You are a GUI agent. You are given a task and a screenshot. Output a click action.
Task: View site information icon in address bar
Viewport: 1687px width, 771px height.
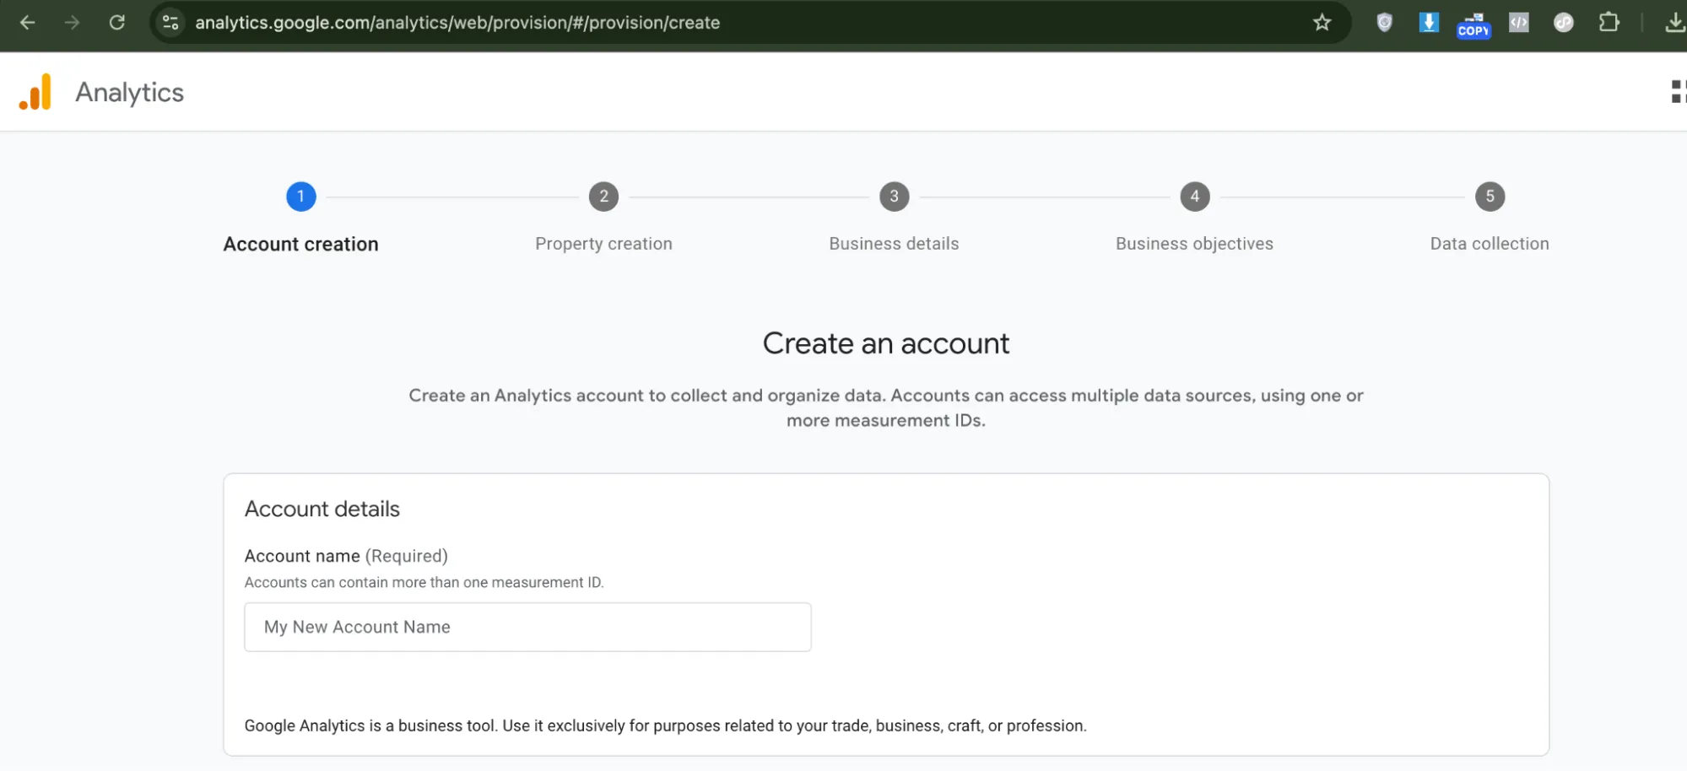point(170,23)
